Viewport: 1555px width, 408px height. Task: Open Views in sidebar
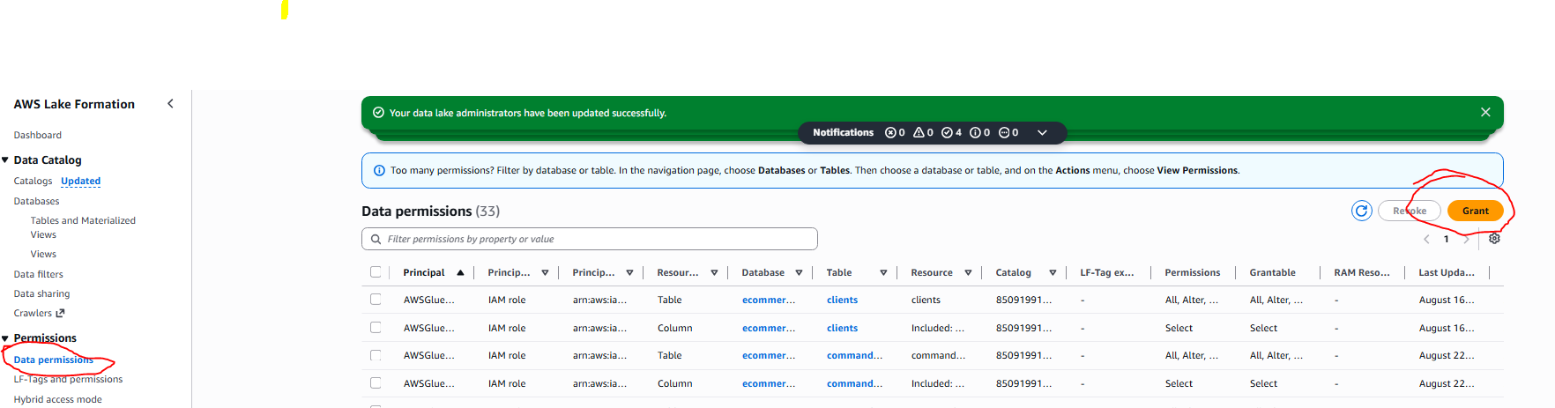(43, 254)
